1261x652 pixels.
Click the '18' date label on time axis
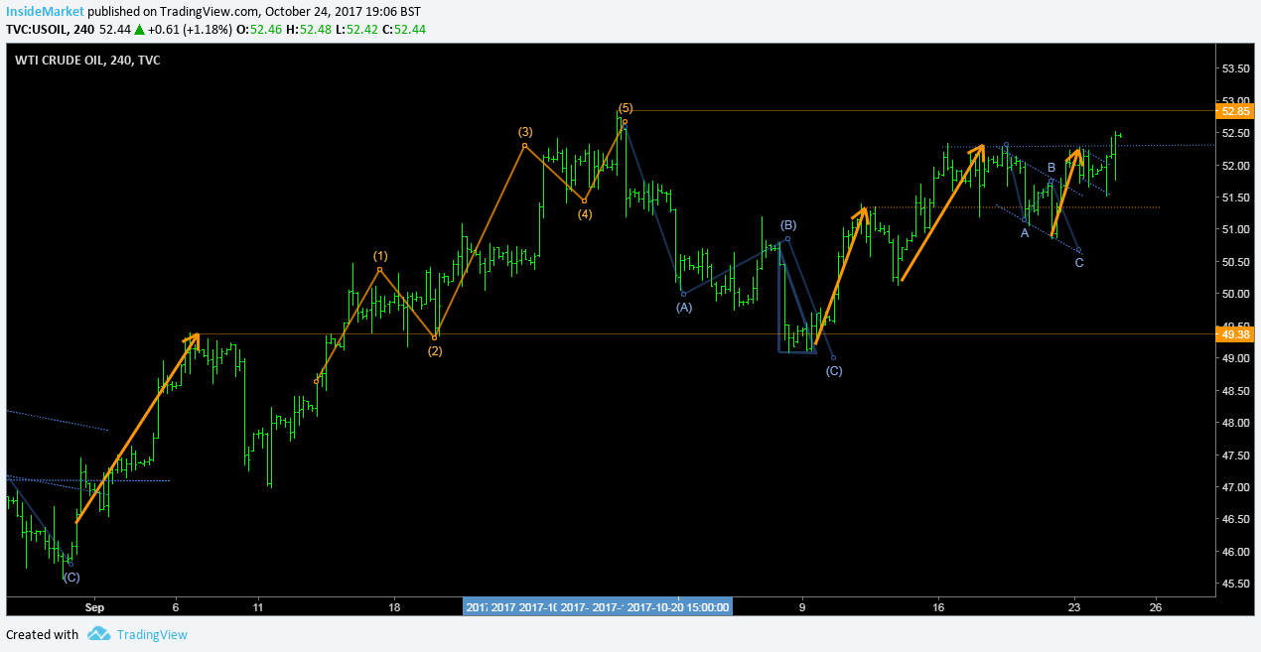(394, 607)
